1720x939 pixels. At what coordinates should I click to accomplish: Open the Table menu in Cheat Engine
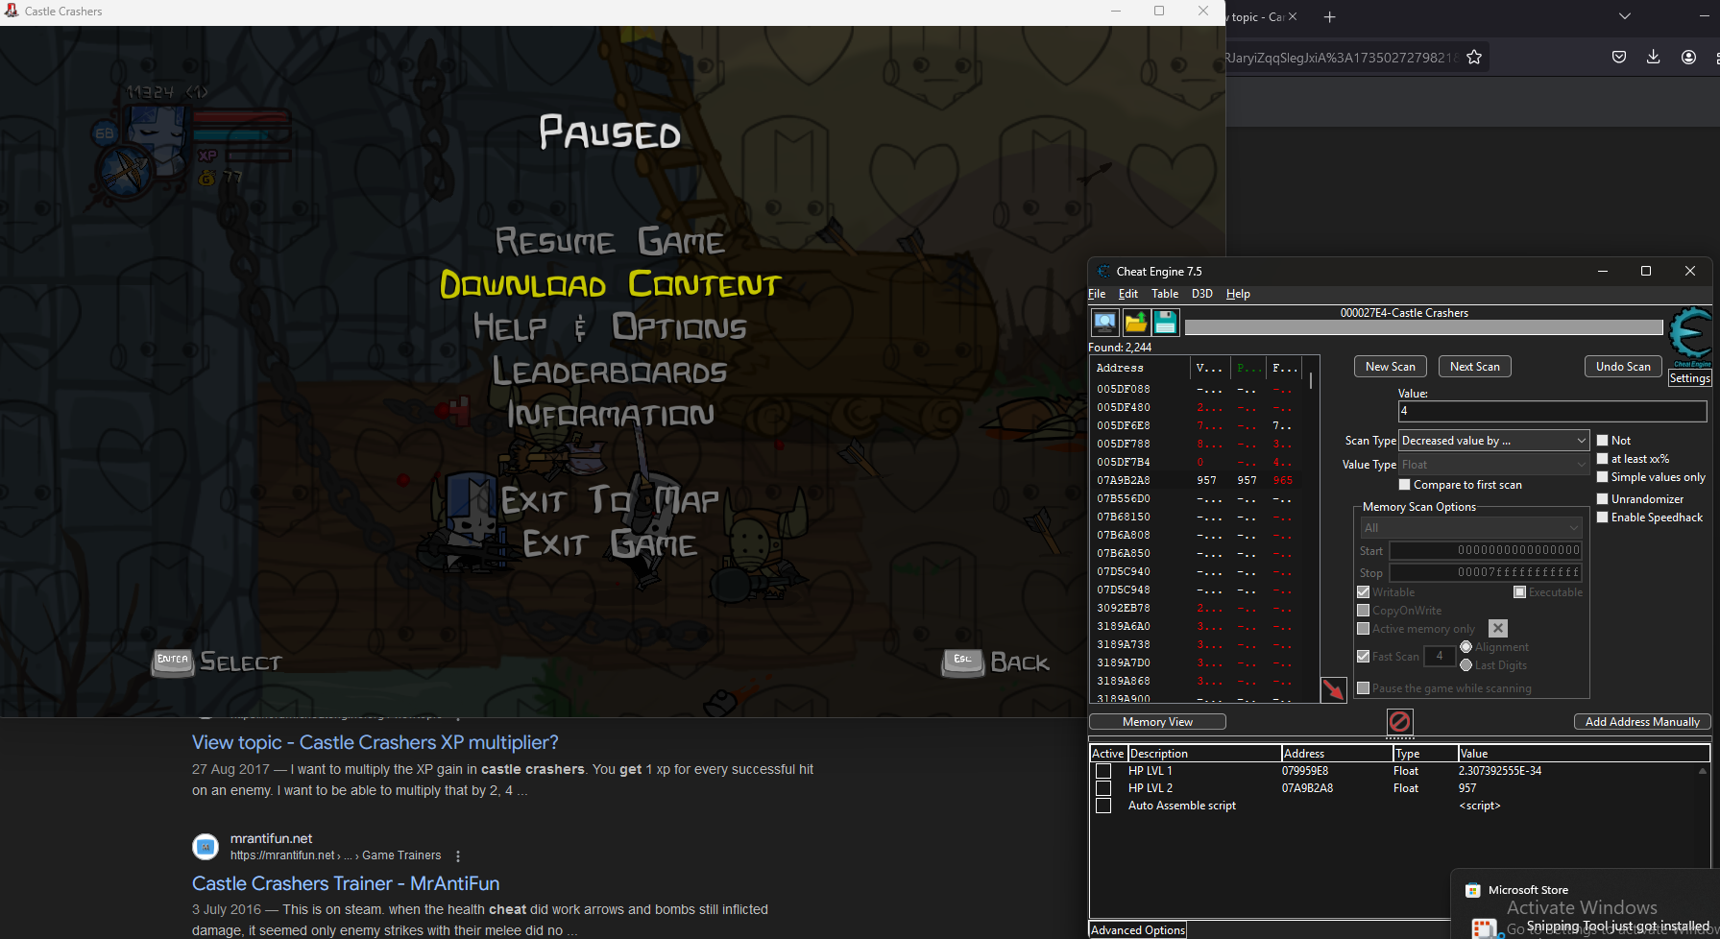point(1164,294)
